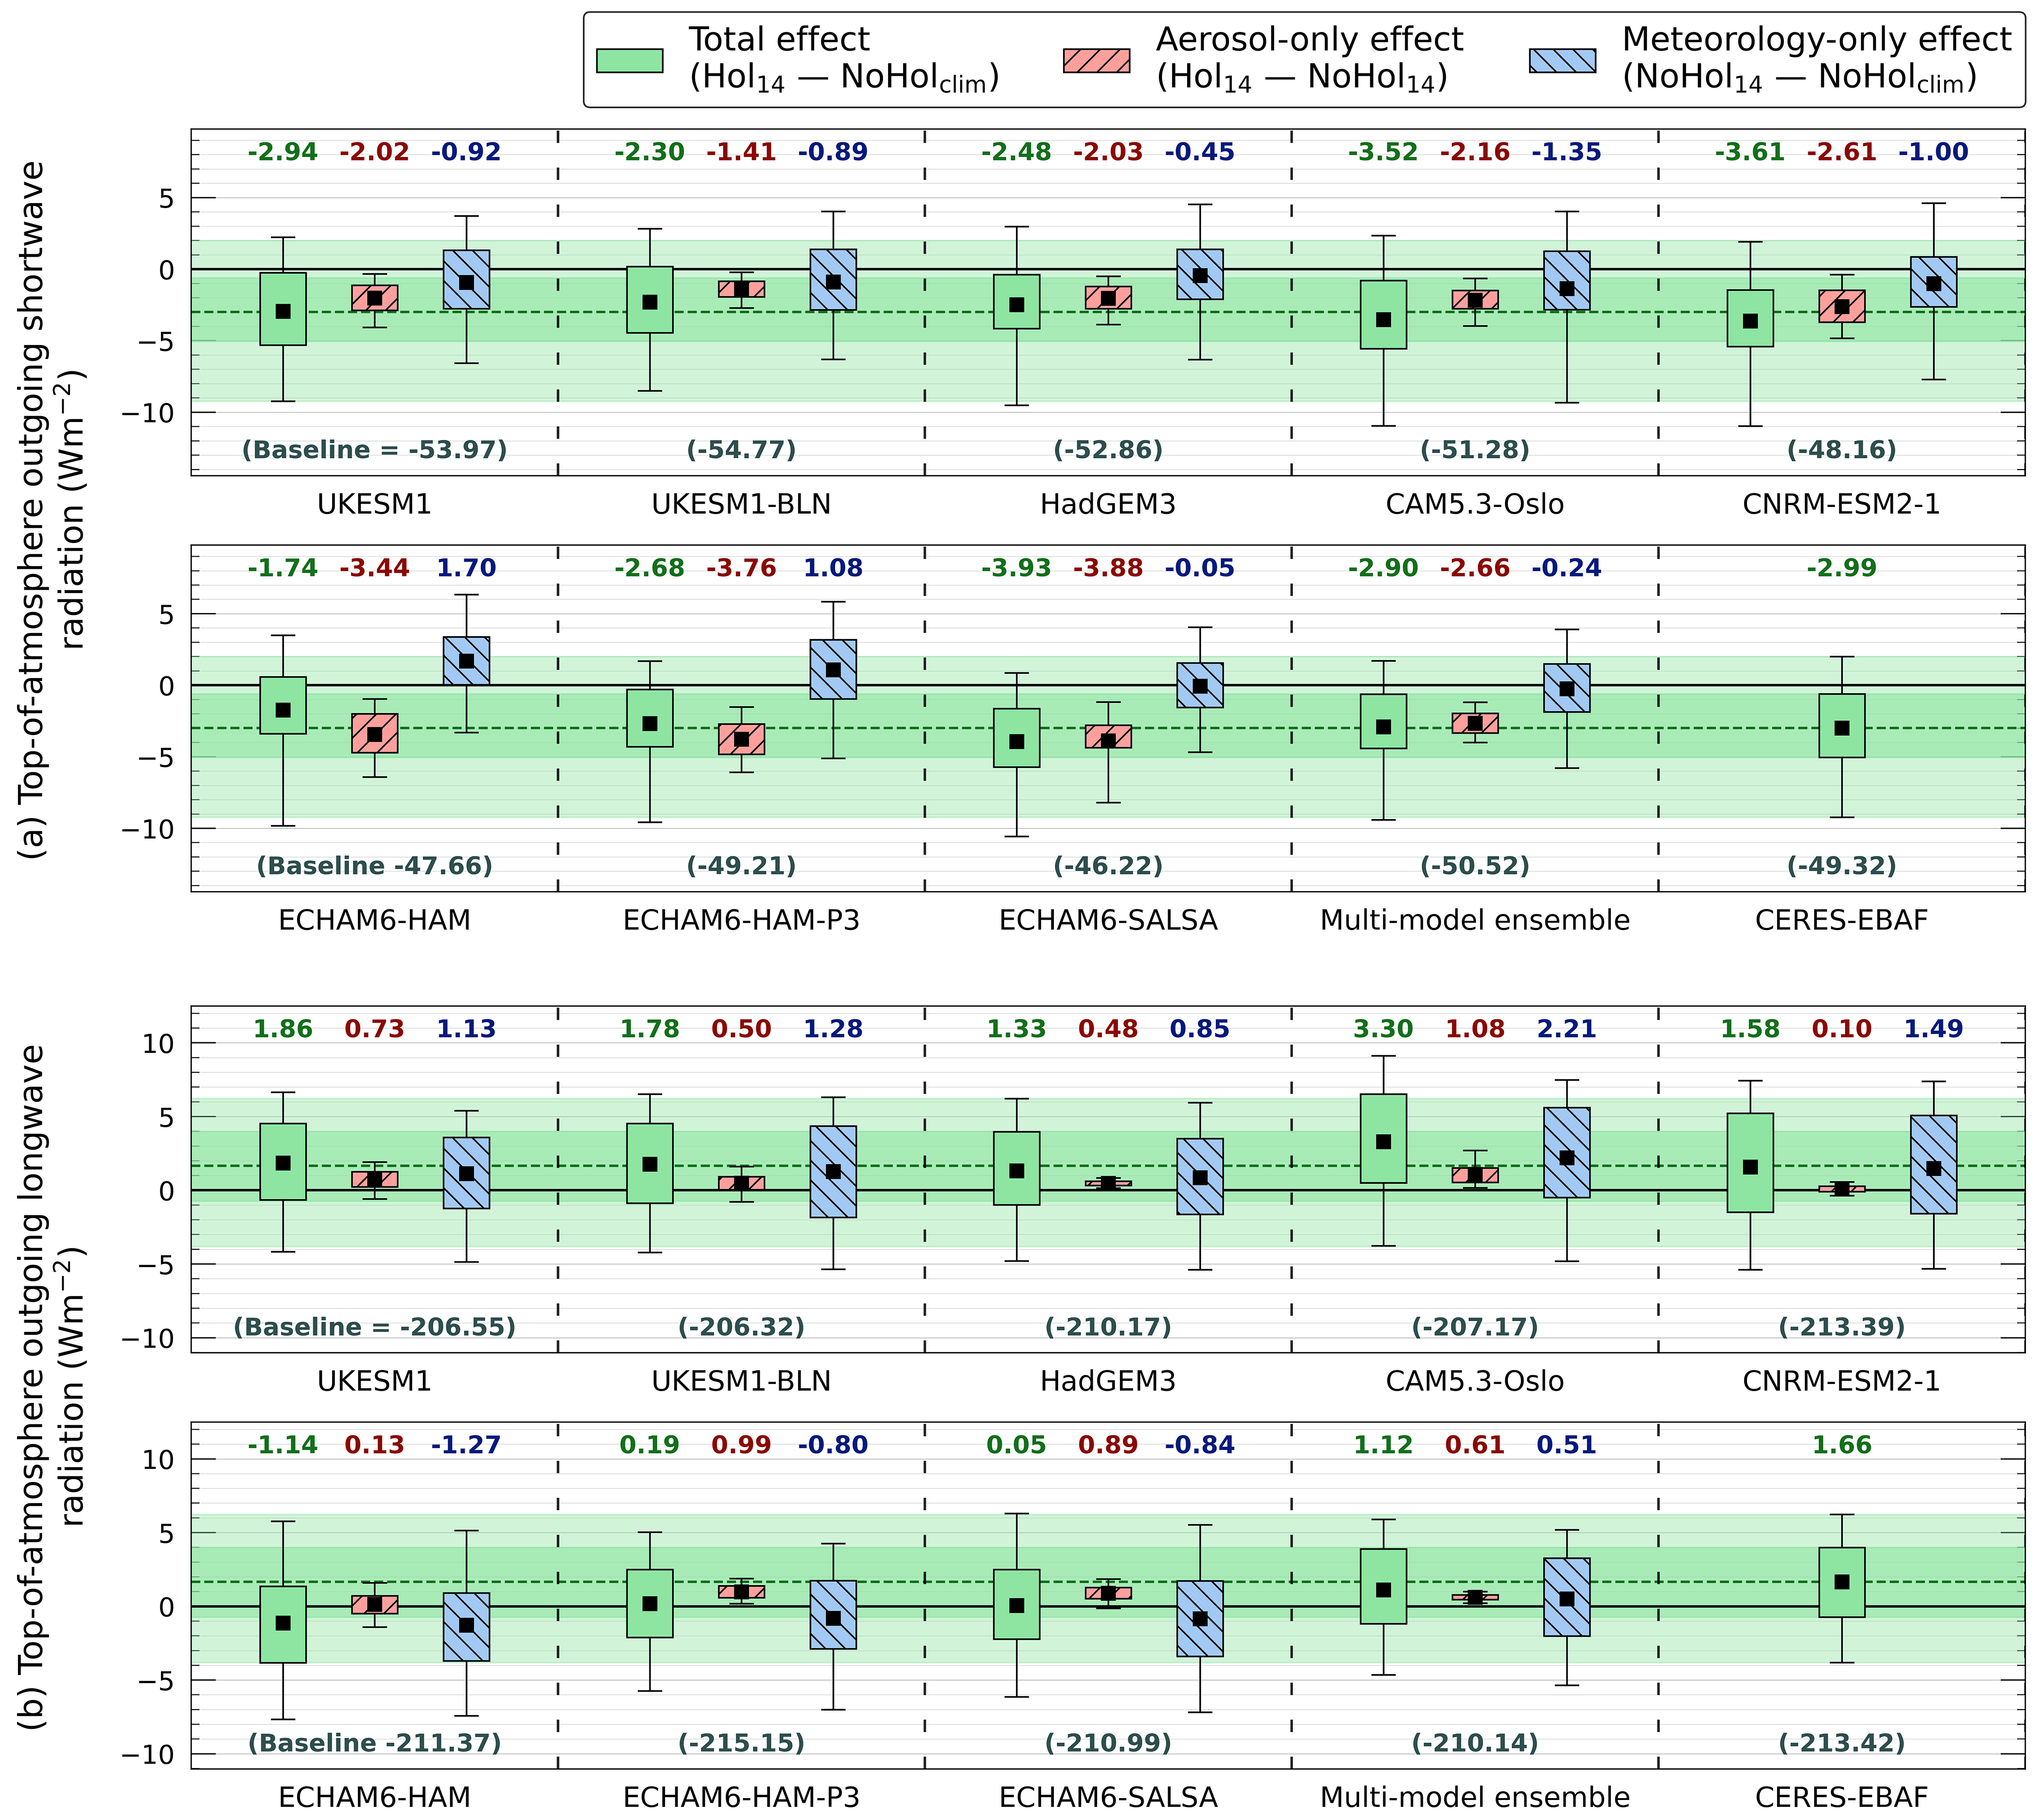The image size is (2044, 1819).
Task: Click the (-213.39) baseline under CNRM-ESM2-1
Action: pyautogui.click(x=1841, y=1327)
